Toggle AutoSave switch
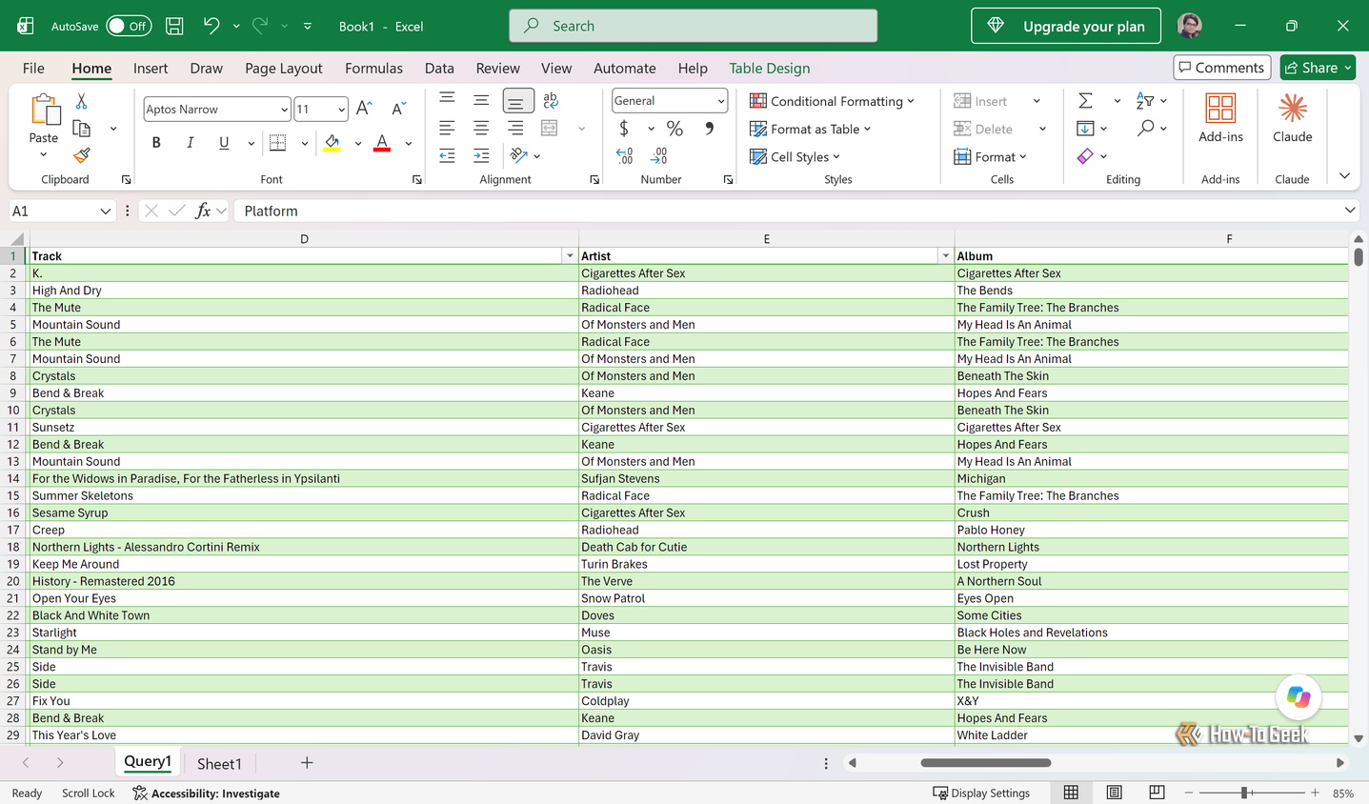This screenshot has height=804, width=1369. pyautogui.click(x=129, y=26)
